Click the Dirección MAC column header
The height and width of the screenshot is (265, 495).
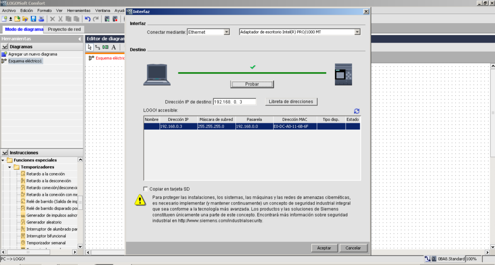pyautogui.click(x=295, y=119)
